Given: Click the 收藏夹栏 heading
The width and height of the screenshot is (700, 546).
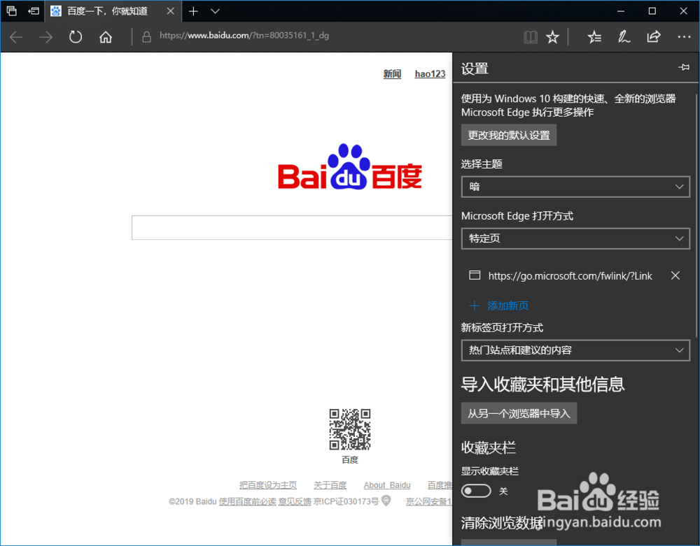Looking at the screenshot, I should click(489, 447).
